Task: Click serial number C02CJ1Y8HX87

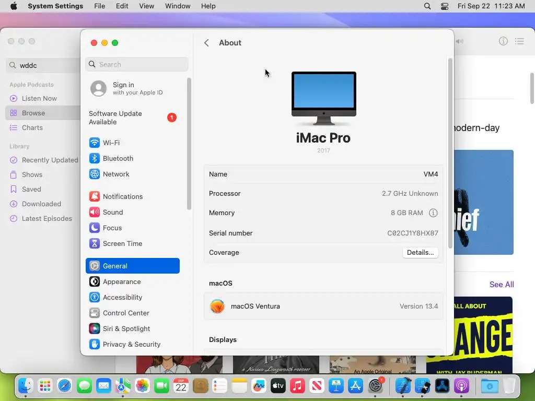Action: (413, 233)
